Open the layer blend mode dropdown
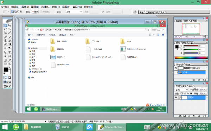Viewport: 211px width, 131px height. (x=181, y=90)
